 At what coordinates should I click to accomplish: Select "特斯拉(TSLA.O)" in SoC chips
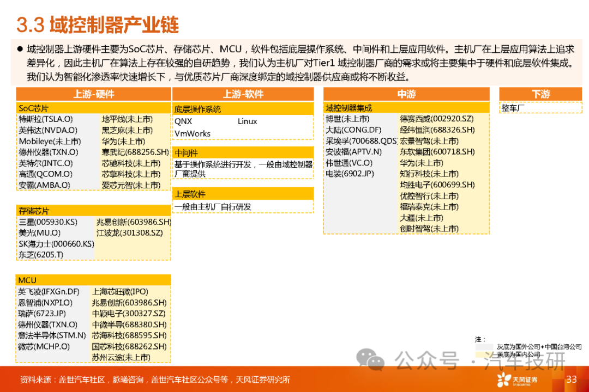pos(46,119)
